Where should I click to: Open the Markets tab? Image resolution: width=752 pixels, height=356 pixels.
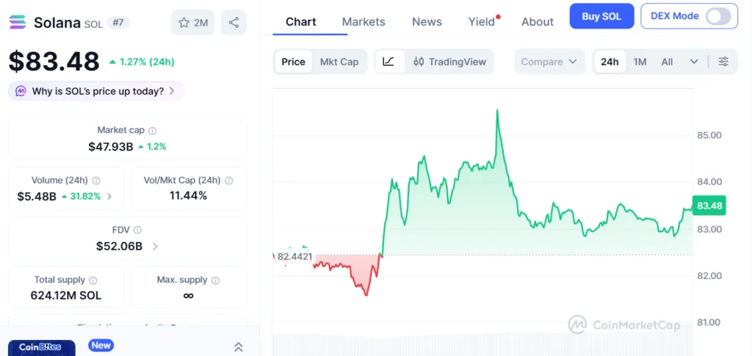point(364,21)
